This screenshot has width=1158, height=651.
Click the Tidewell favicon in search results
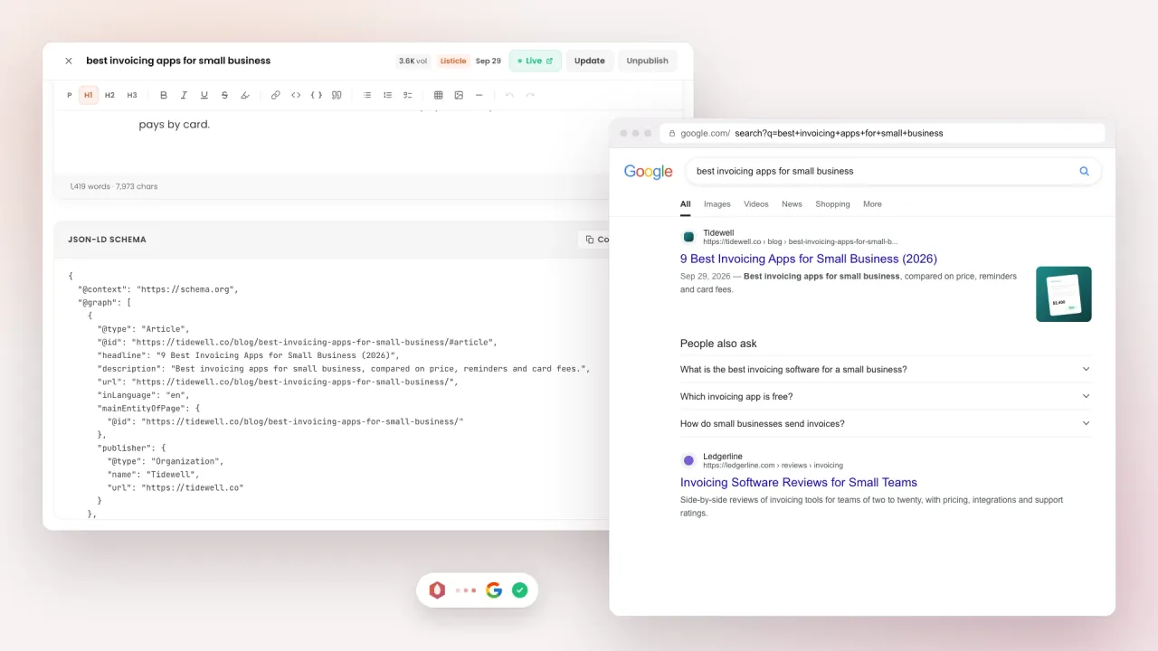click(x=688, y=237)
